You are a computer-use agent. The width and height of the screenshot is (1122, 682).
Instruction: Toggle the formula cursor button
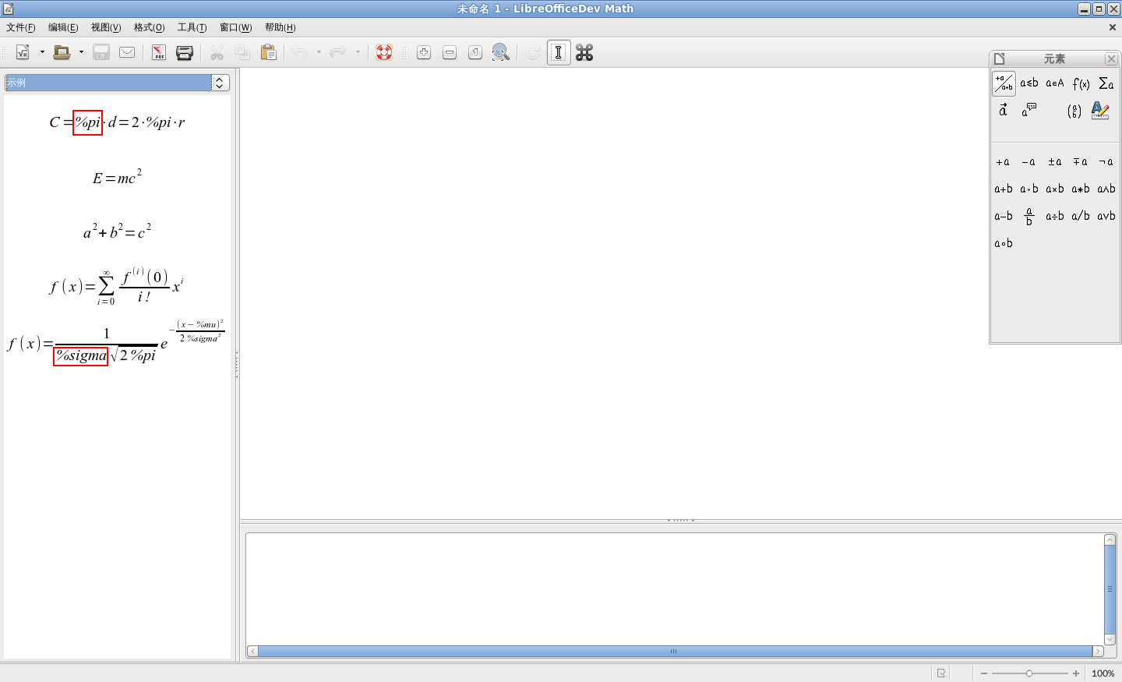559,53
